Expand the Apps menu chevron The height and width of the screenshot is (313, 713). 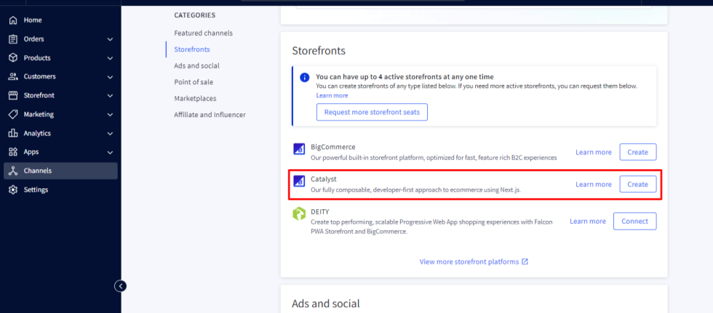point(110,153)
